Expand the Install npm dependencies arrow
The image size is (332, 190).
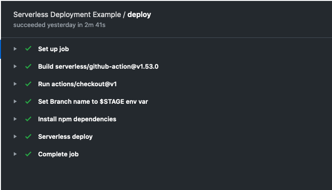16,119
